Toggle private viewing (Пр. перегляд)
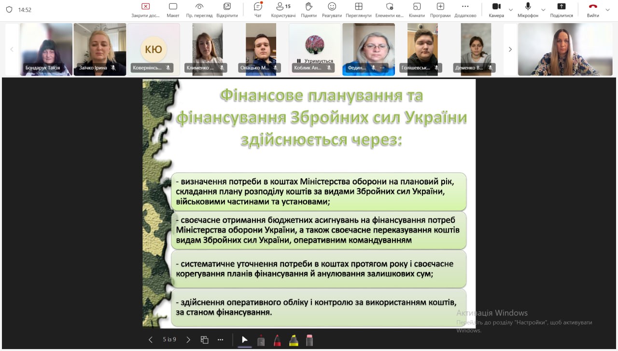The height and width of the screenshot is (351, 618). pos(199,10)
